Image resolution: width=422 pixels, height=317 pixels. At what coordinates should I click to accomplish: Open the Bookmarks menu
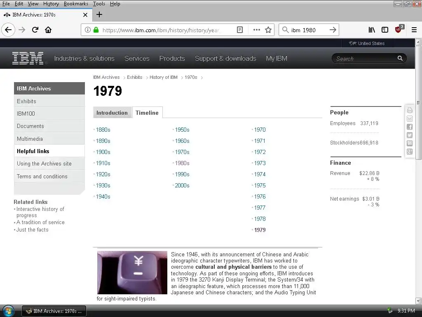(76, 4)
